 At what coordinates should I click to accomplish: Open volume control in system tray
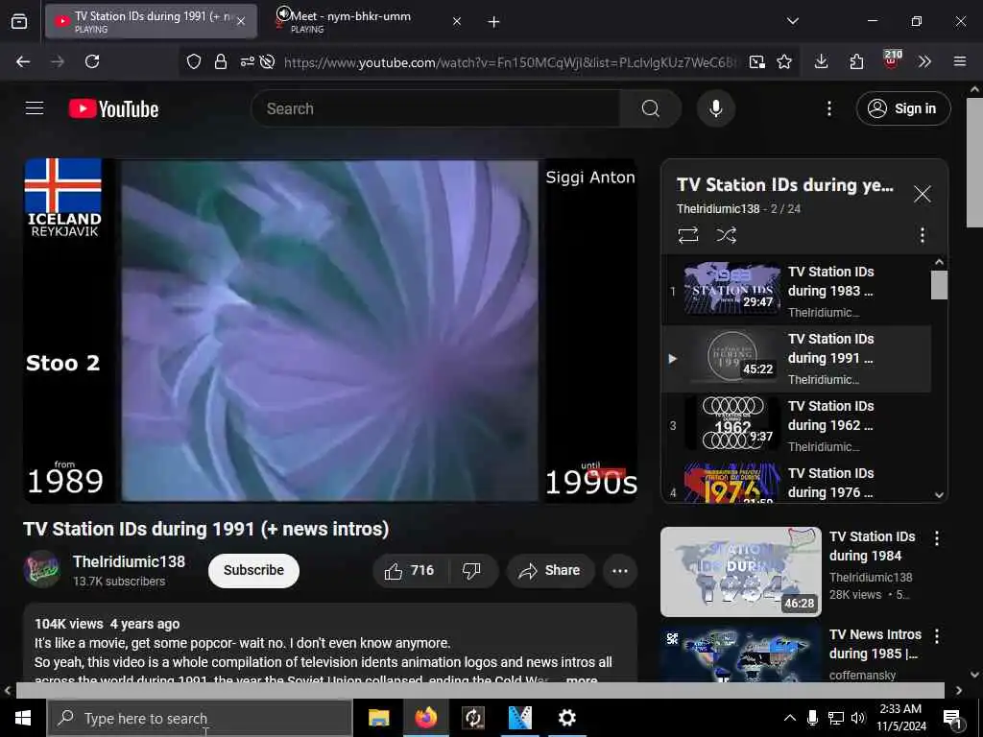coord(857,718)
